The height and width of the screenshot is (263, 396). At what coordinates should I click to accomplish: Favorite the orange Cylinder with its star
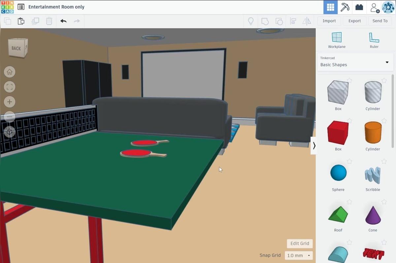(x=384, y=121)
